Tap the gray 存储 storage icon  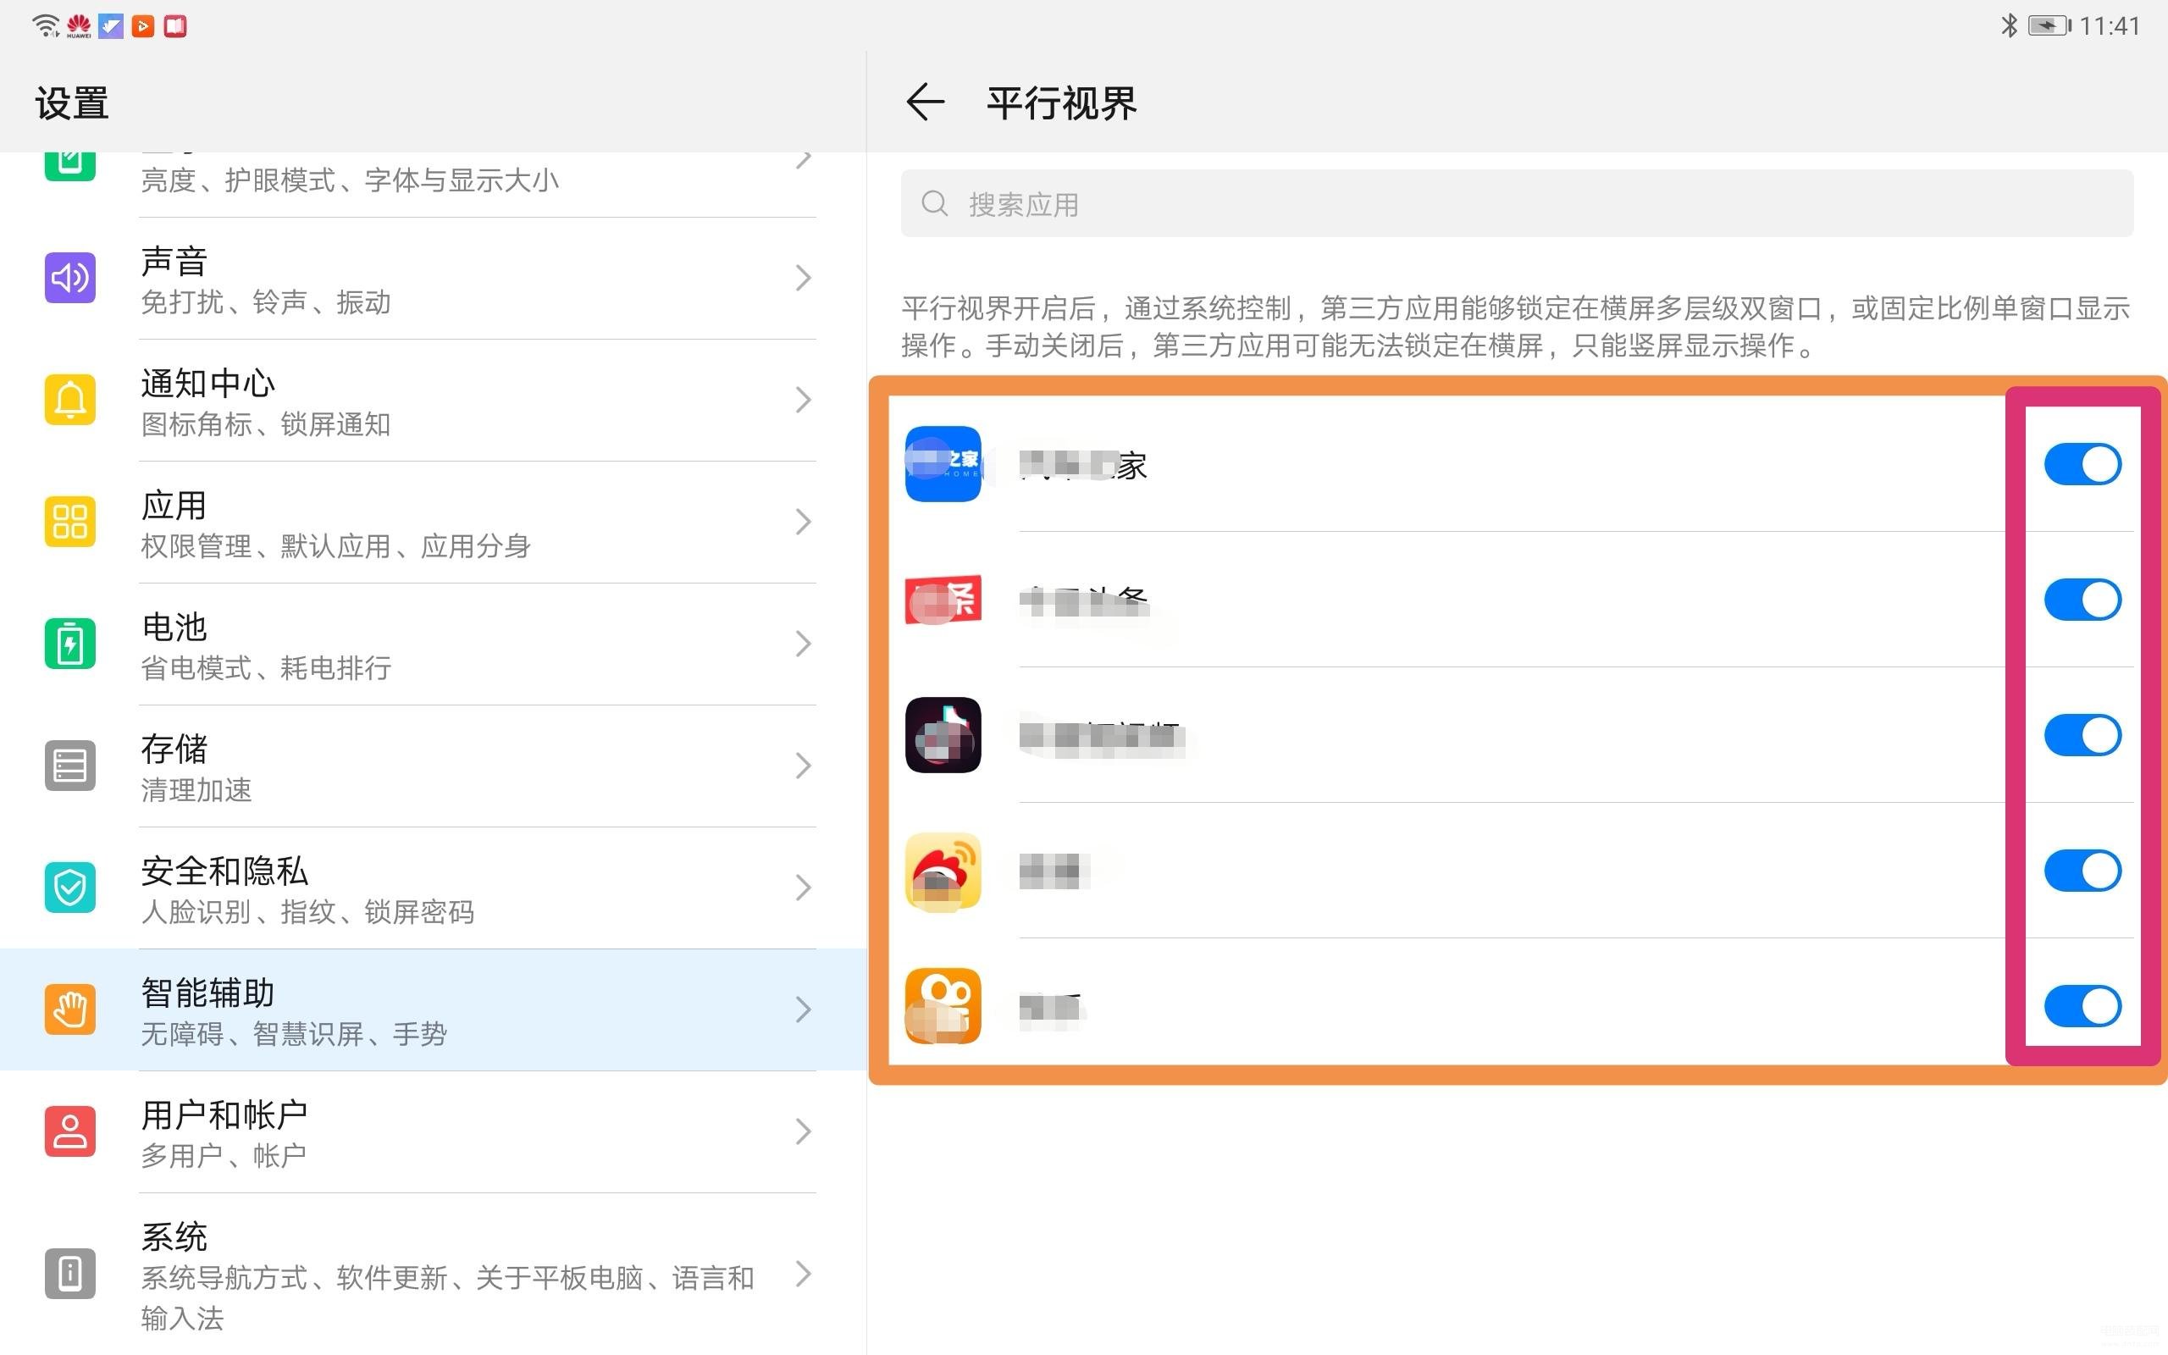70,766
